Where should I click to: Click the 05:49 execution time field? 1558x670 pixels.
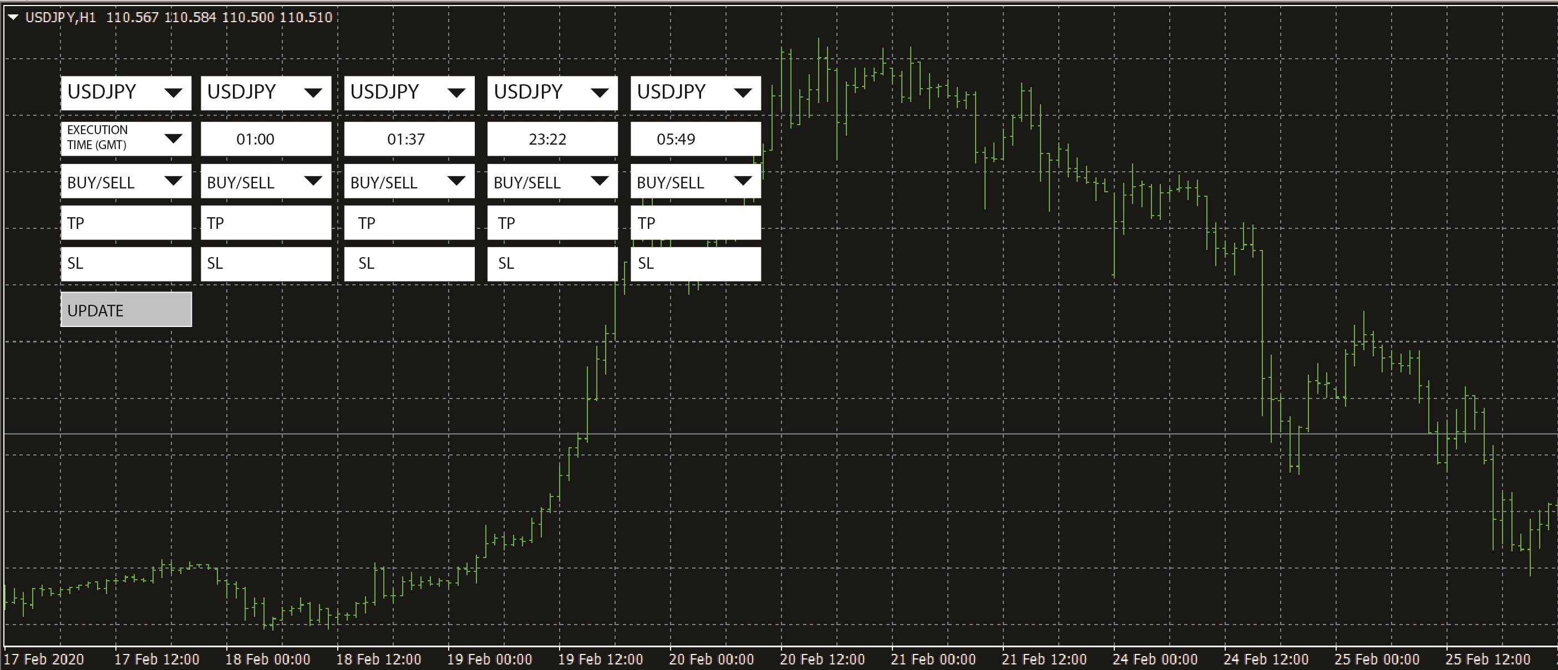696,139
